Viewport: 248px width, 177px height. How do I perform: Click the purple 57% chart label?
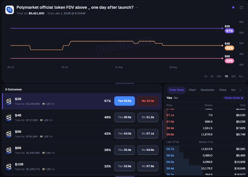pyautogui.click(x=229, y=31)
